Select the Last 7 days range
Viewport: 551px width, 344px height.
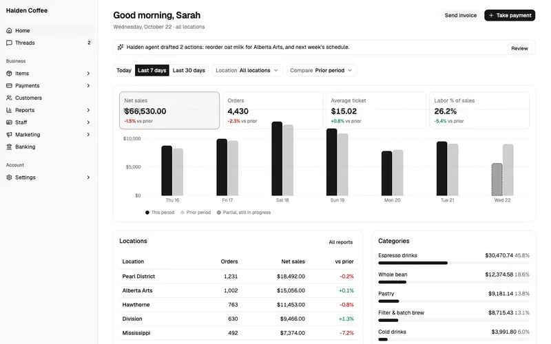(152, 70)
